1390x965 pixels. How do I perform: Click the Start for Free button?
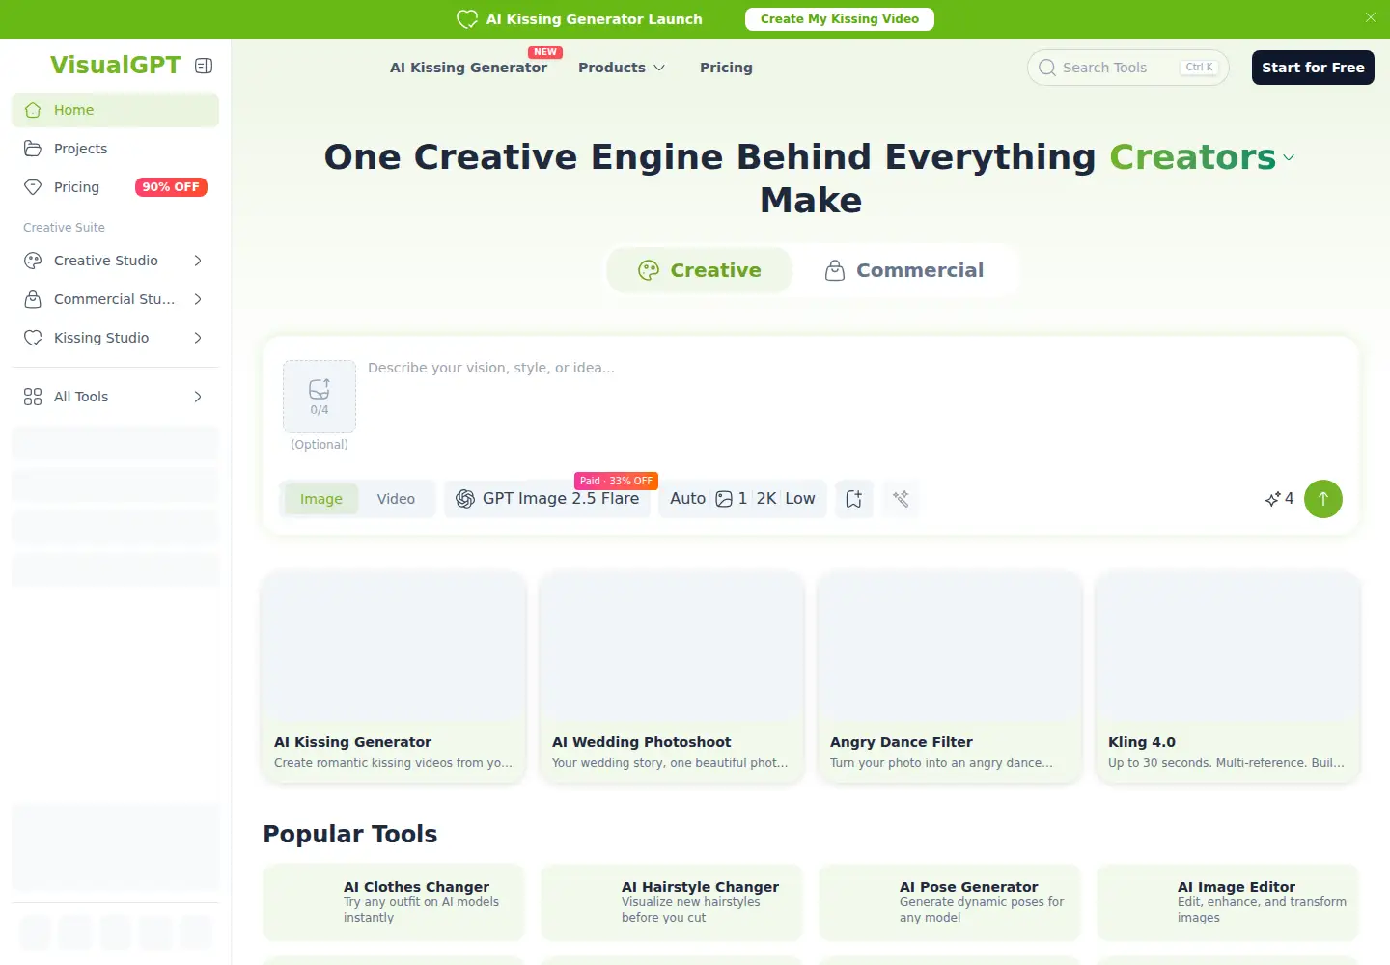(1313, 68)
